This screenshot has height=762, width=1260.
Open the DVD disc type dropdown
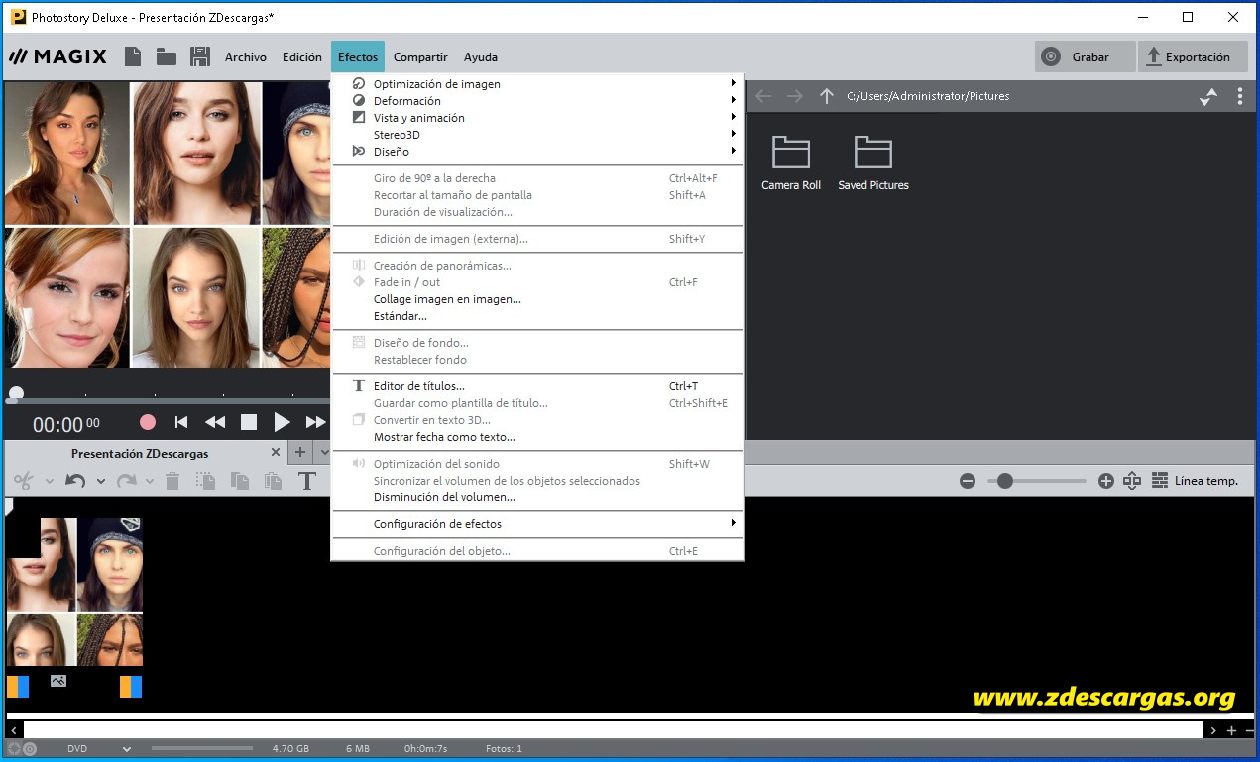coord(127,749)
